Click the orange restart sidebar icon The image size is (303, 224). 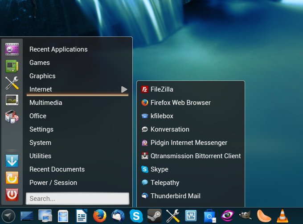point(12,178)
